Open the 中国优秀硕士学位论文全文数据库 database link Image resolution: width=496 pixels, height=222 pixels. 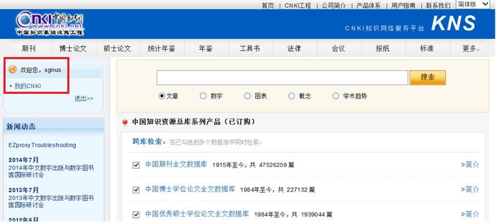pyautogui.click(x=197, y=214)
